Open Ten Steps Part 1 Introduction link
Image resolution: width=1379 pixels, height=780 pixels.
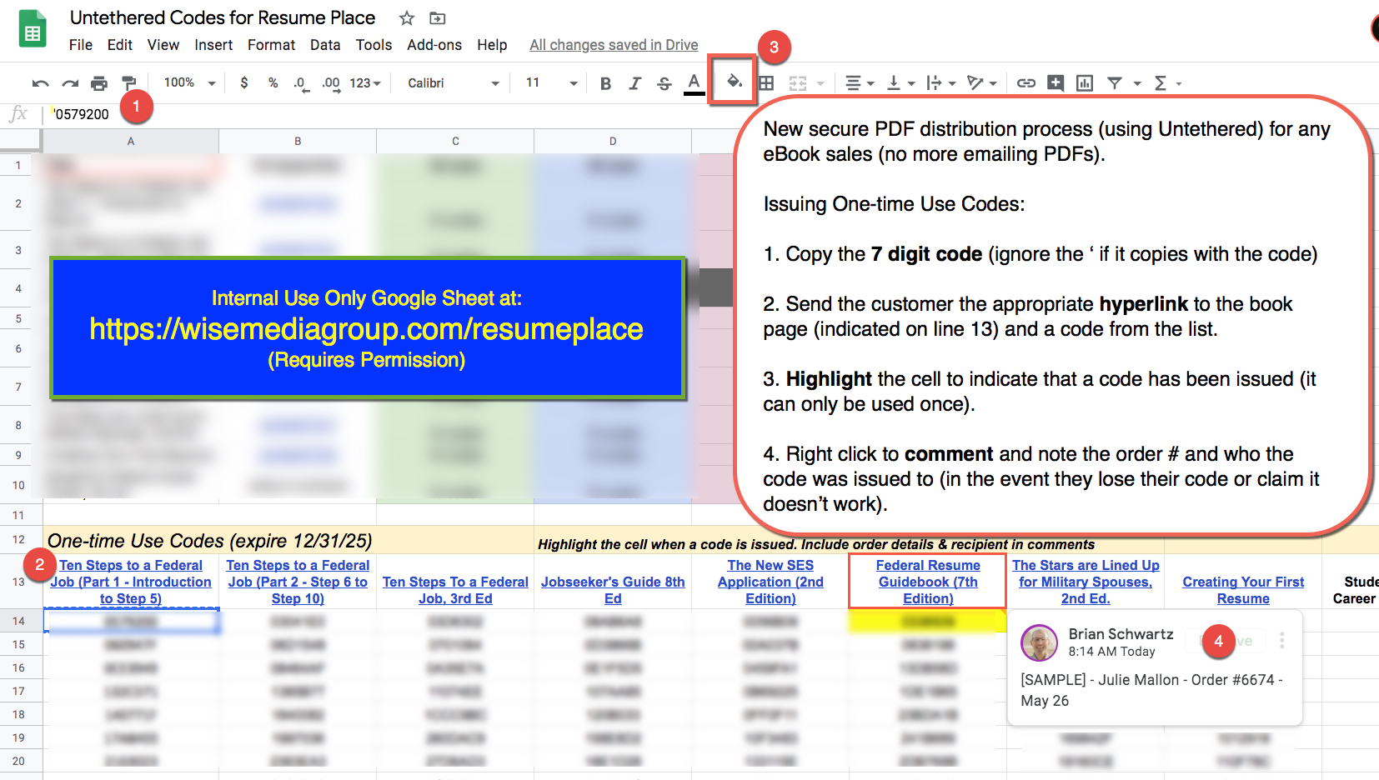click(x=131, y=582)
